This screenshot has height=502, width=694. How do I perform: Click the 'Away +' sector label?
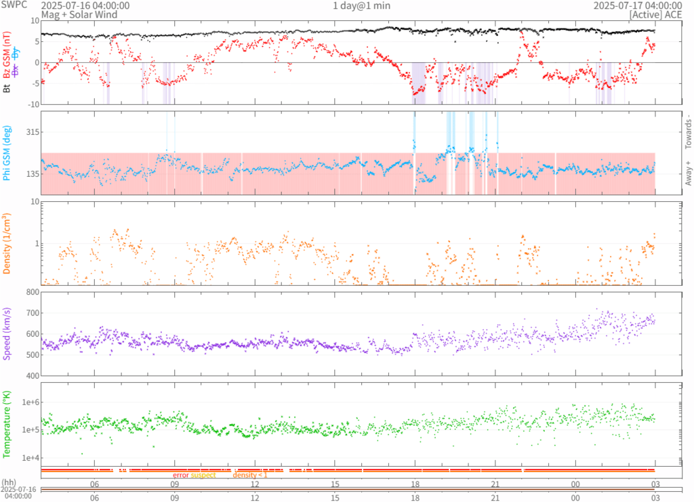tap(688, 173)
